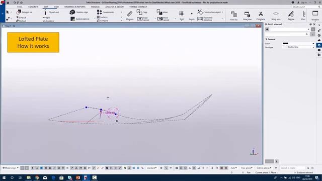Expand the Components dropdown arrow
The image size is (322, 181).
click(122, 12)
